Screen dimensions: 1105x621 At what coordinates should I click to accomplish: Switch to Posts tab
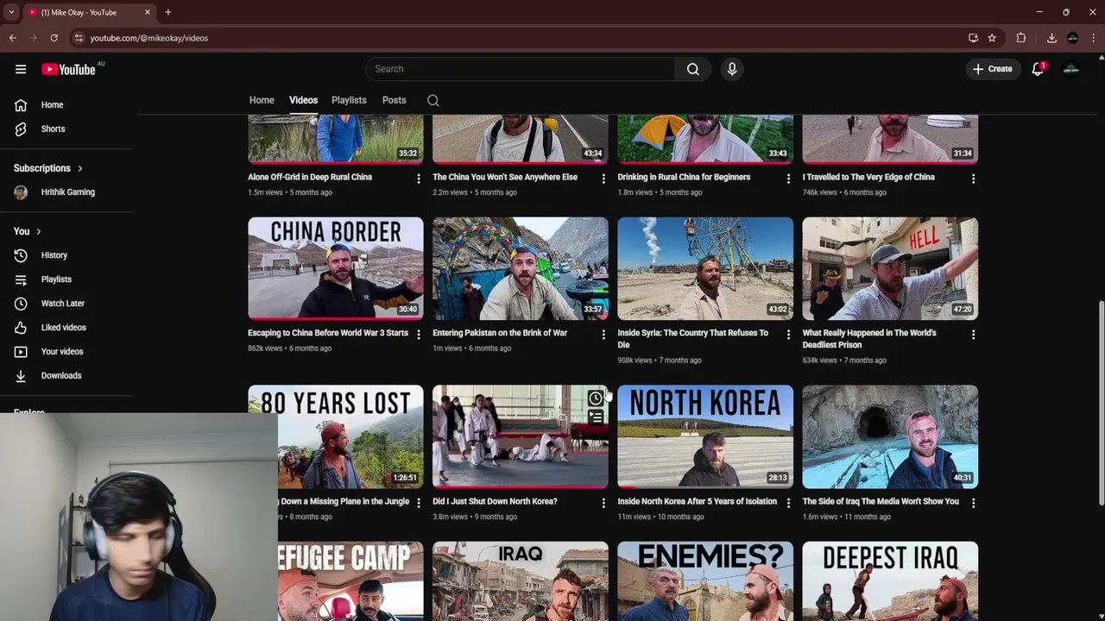click(x=394, y=100)
